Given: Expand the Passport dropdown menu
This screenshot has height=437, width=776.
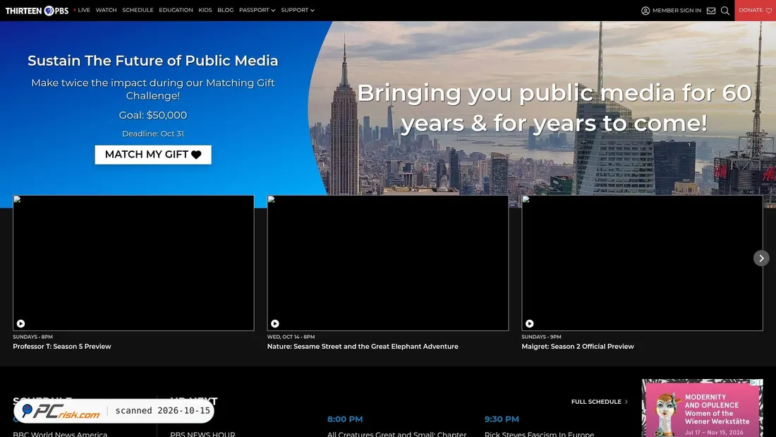Looking at the screenshot, I should 257,10.
